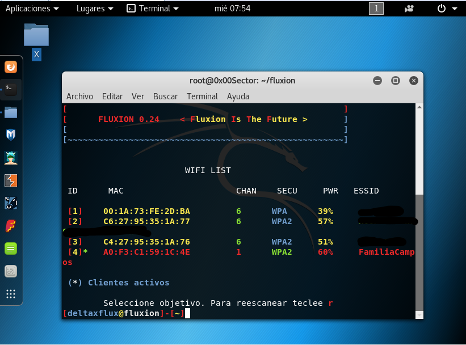This screenshot has height=345, width=466.
Task: Close the fluxion terminal window
Action: [x=414, y=81]
